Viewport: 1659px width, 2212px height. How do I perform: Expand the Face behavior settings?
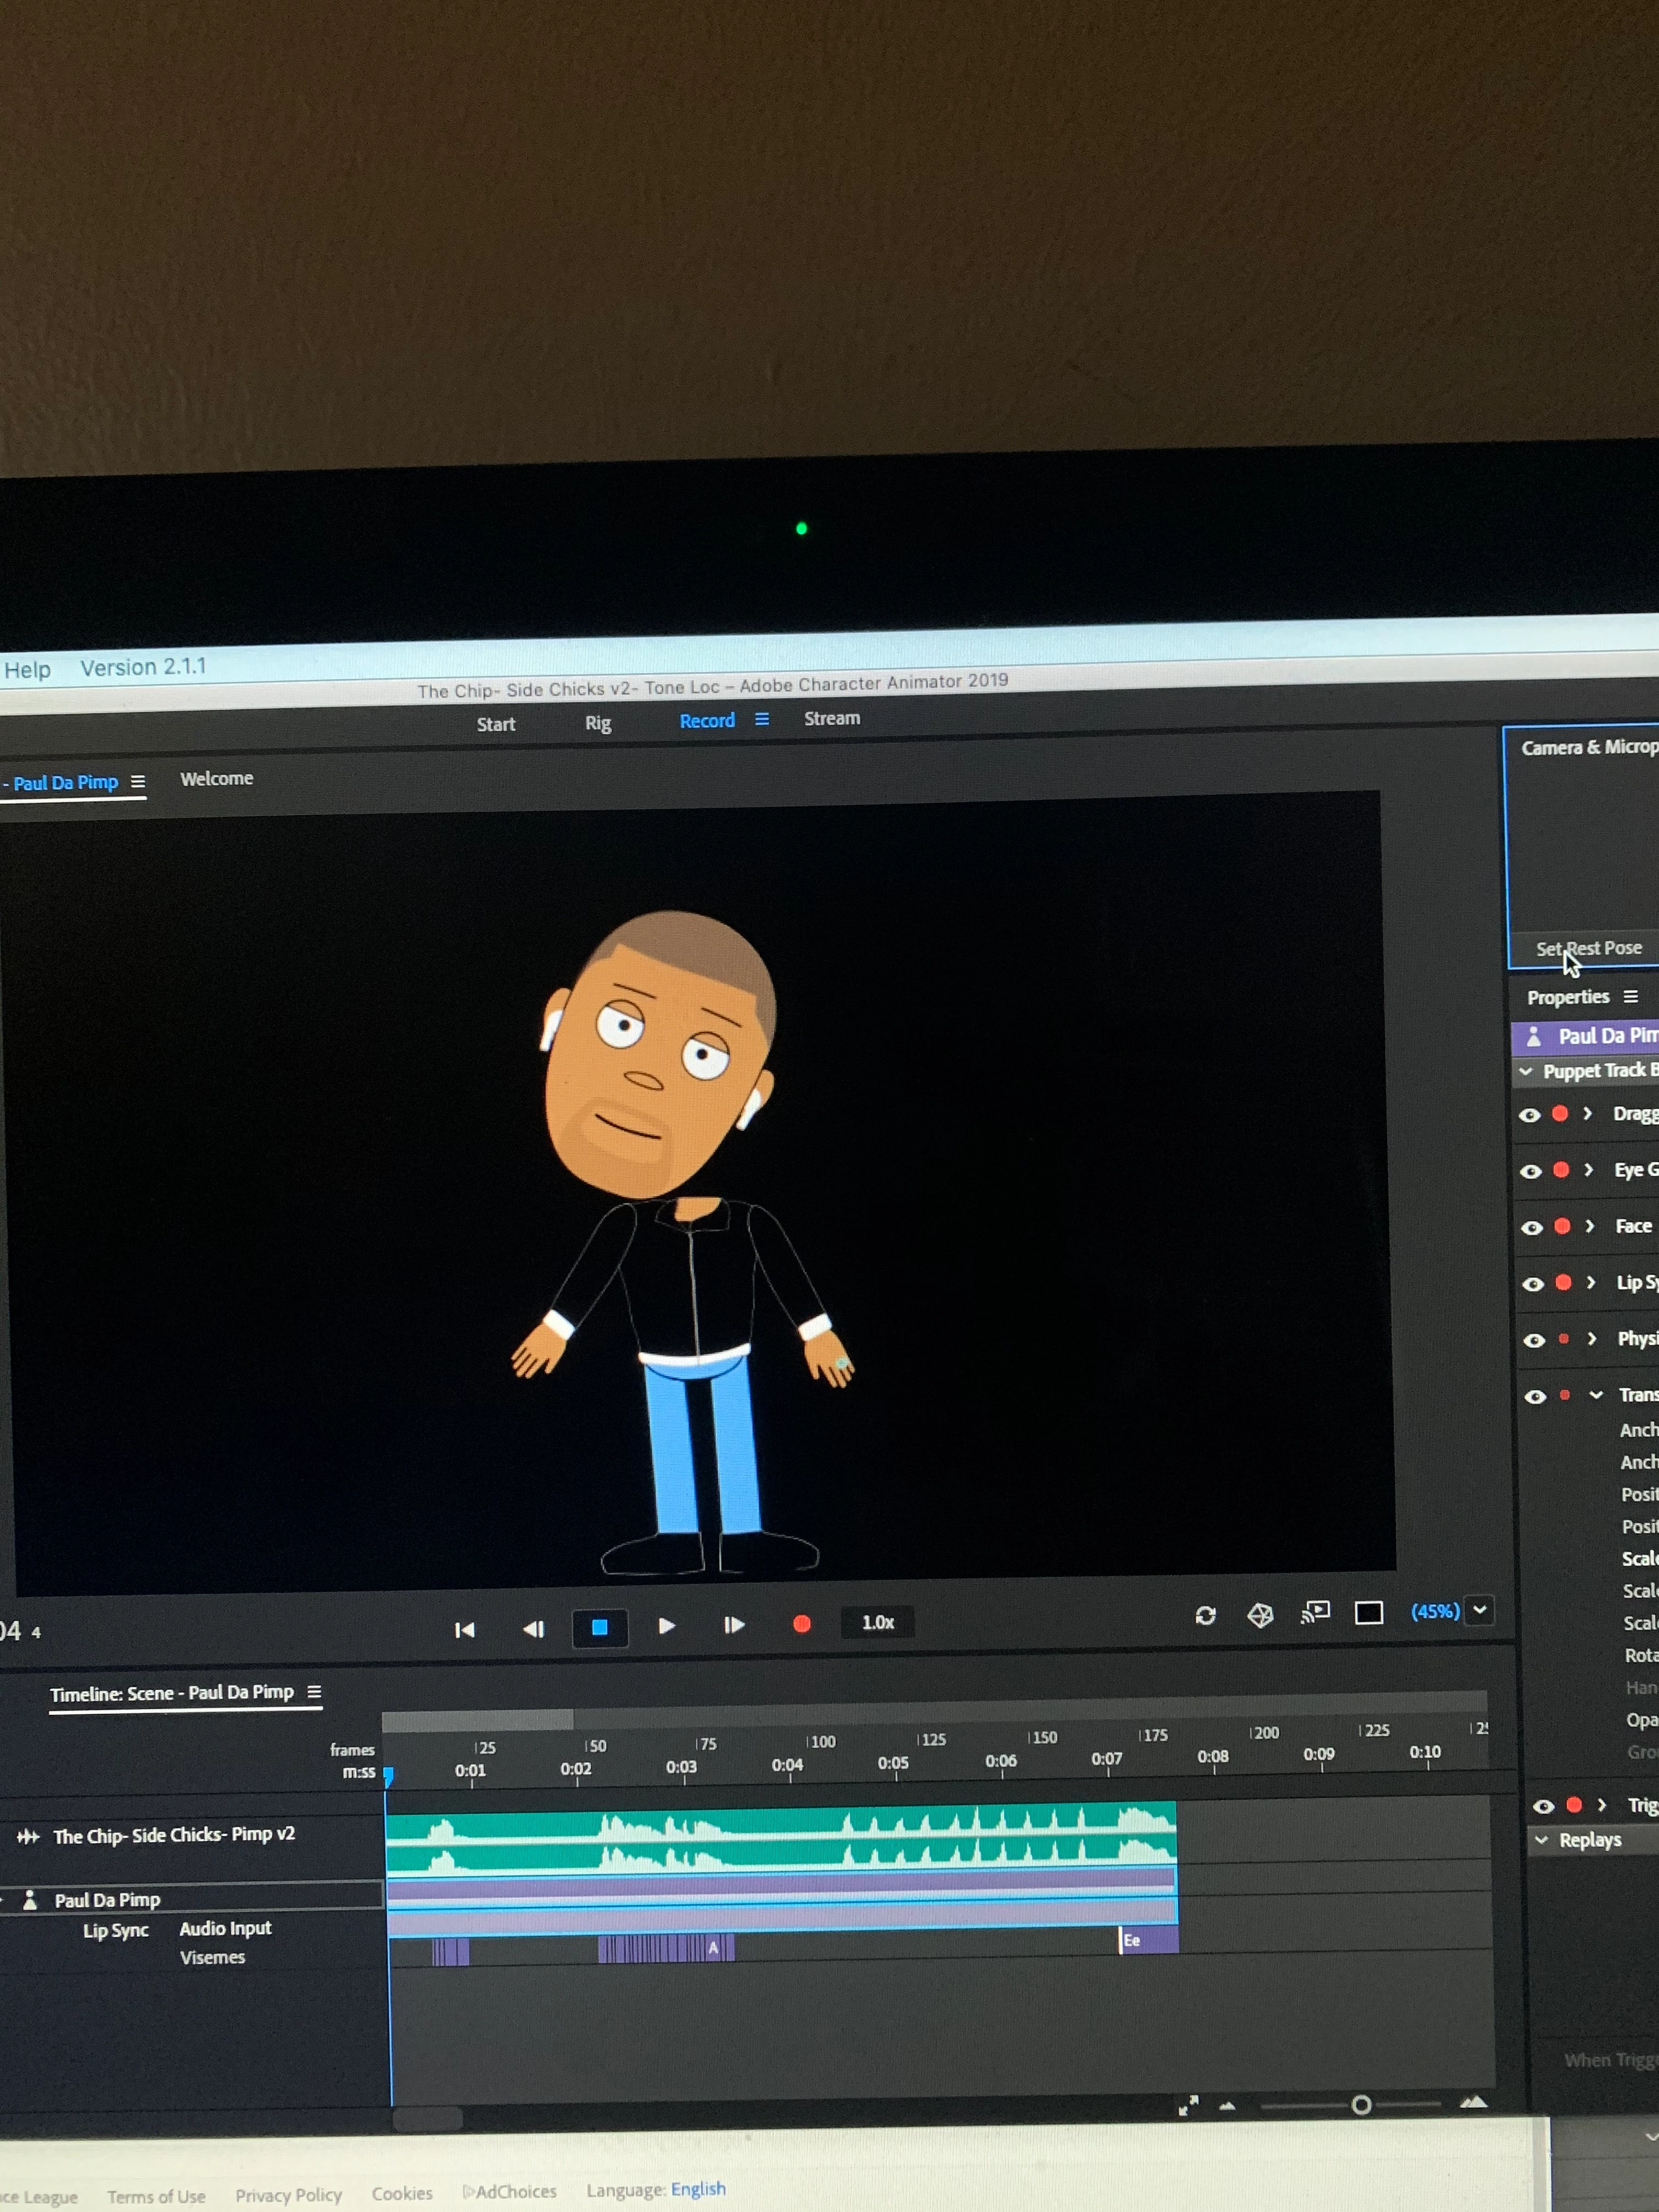[x=1590, y=1226]
